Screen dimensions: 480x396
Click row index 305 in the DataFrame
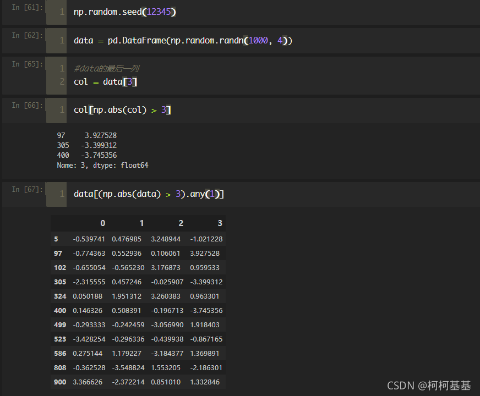pos(60,282)
